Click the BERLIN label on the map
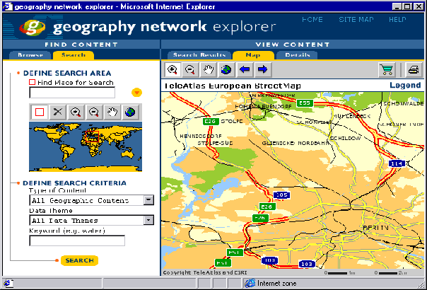 pos(376,227)
